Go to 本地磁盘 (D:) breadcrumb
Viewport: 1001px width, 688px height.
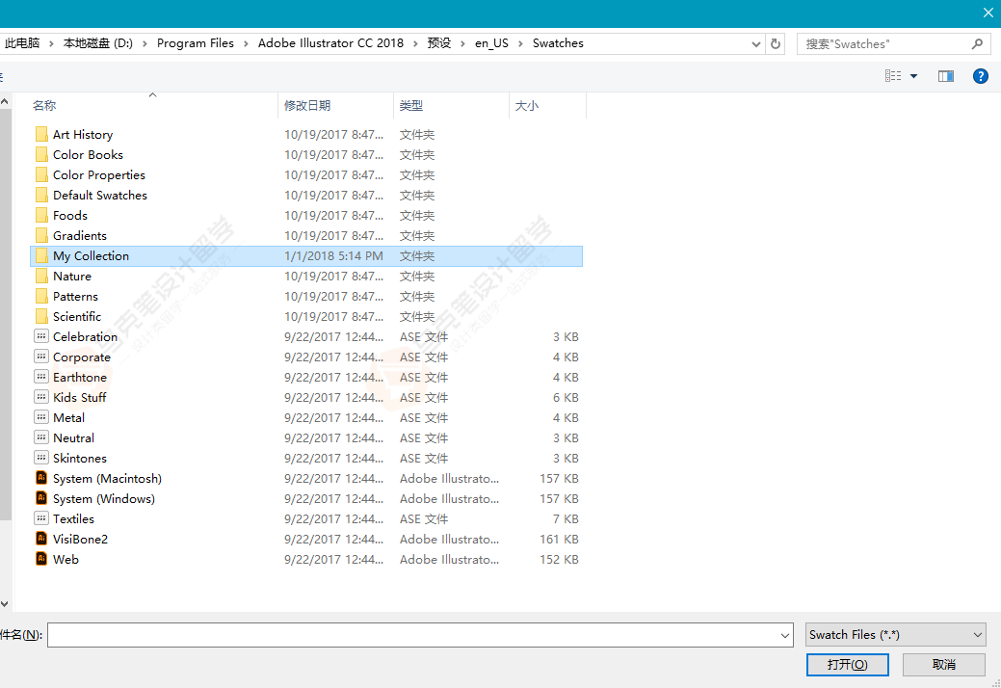[x=97, y=43]
